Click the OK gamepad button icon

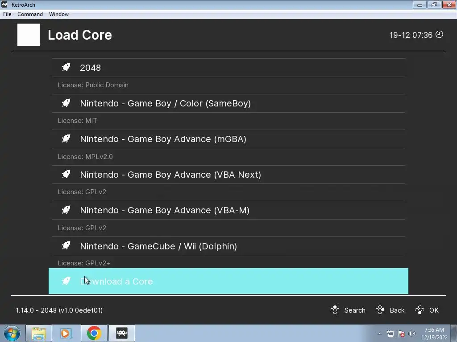coord(420,310)
